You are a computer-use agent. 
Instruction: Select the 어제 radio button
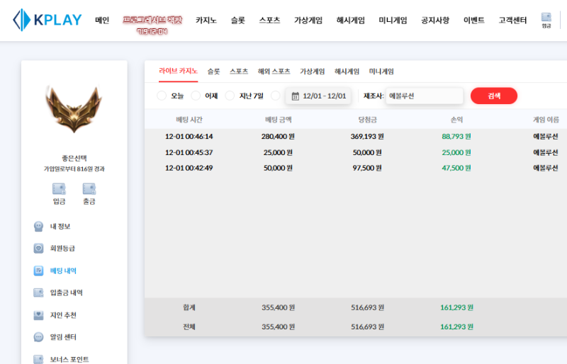click(196, 96)
